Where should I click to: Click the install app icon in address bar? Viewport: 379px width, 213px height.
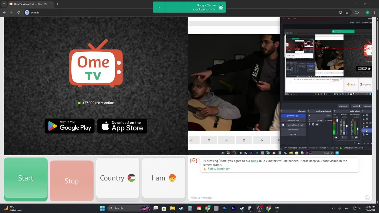pyautogui.click(x=341, y=12)
